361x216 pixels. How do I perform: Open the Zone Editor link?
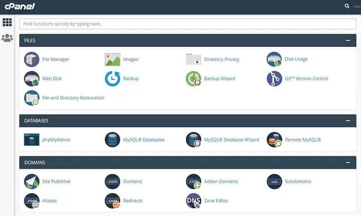coord(216,201)
